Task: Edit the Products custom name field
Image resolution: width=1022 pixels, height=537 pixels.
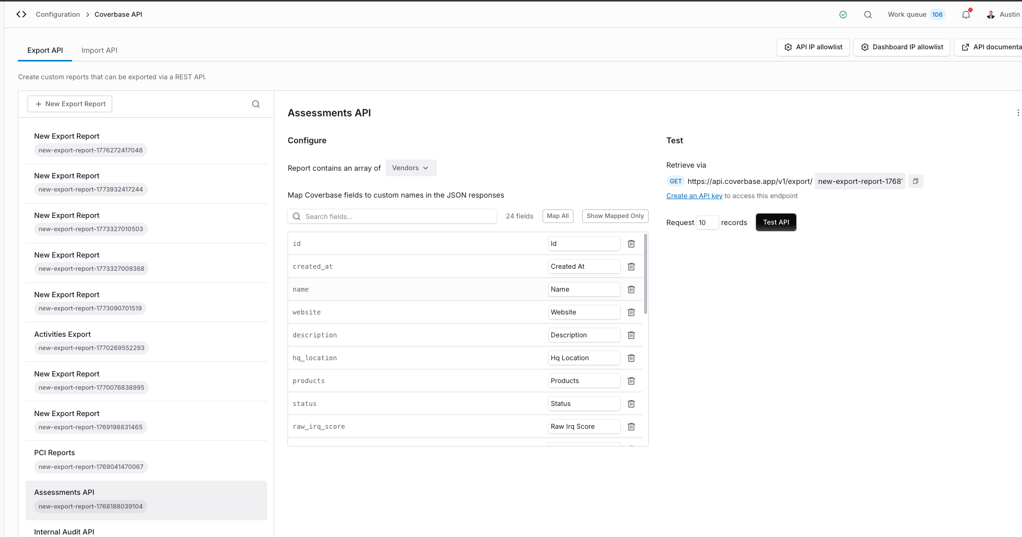Action: 584,381
